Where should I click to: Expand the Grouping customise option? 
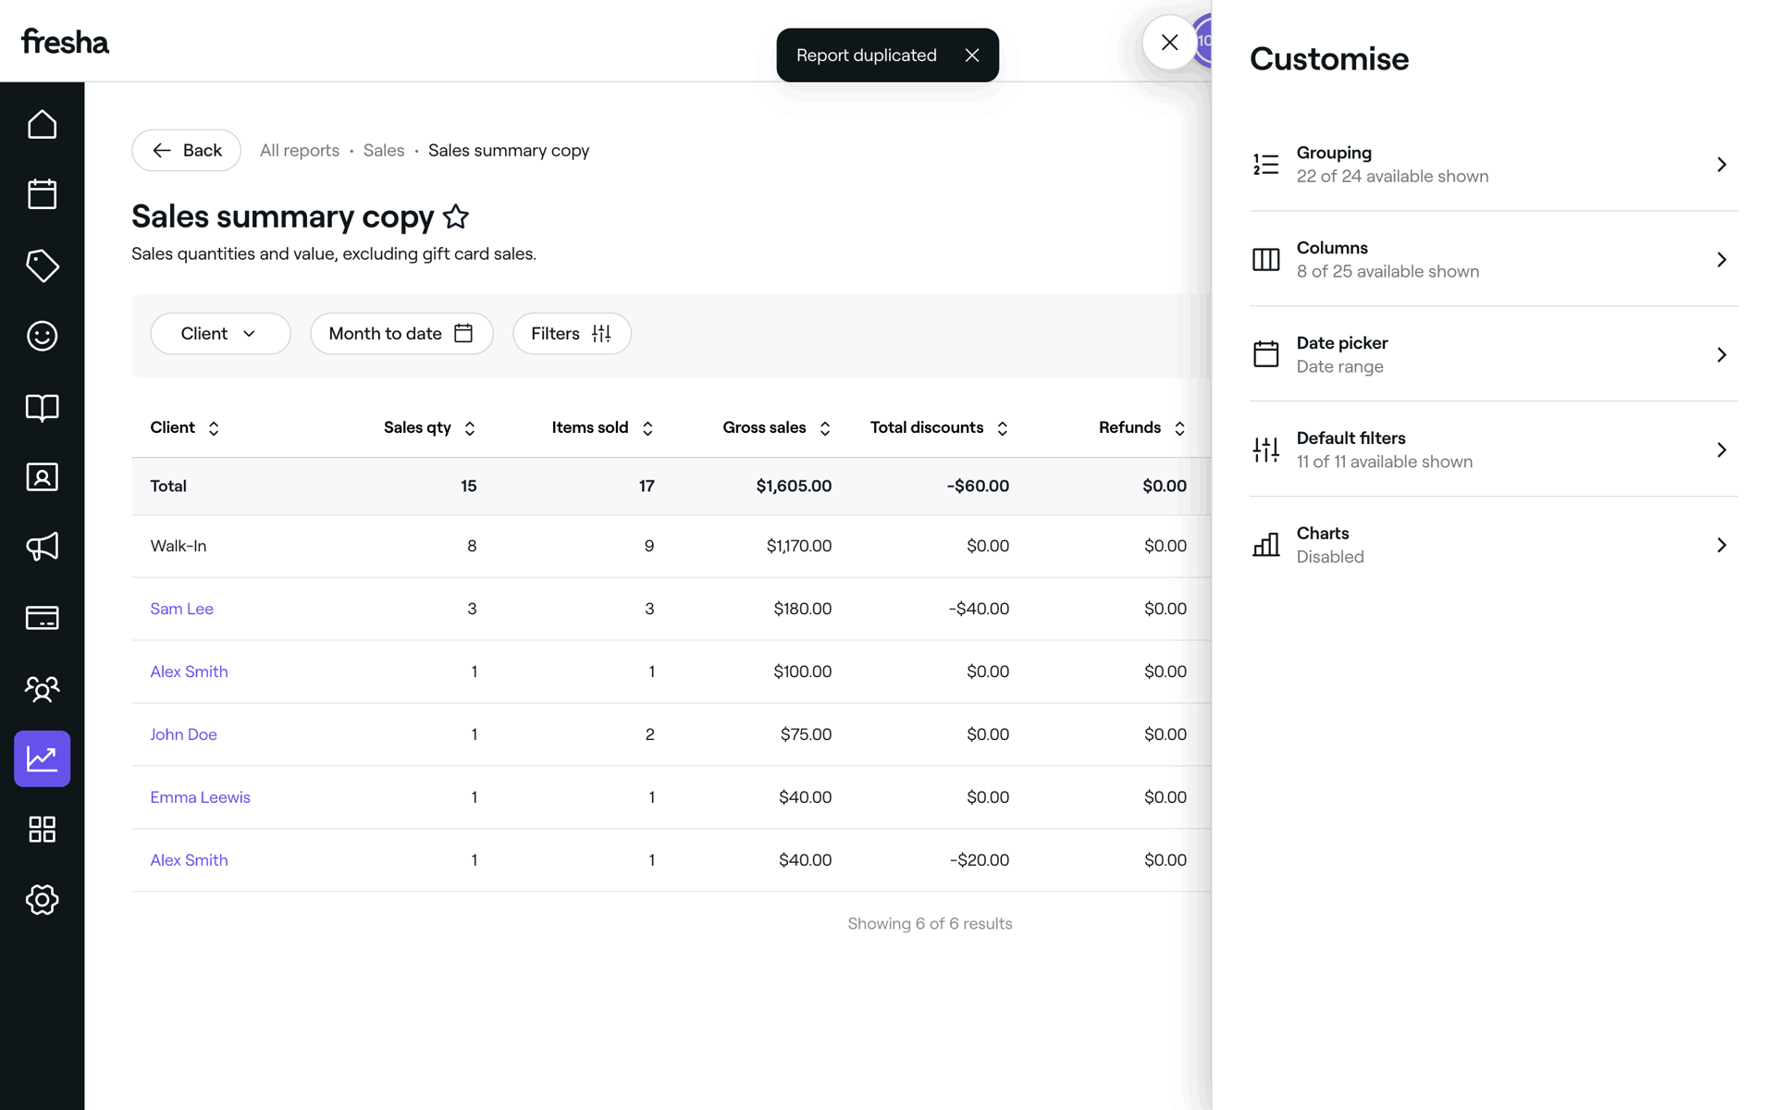(1493, 165)
